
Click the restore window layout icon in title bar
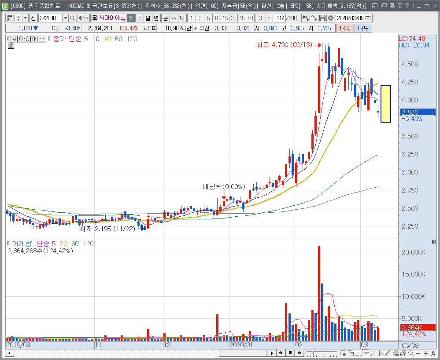375,6
